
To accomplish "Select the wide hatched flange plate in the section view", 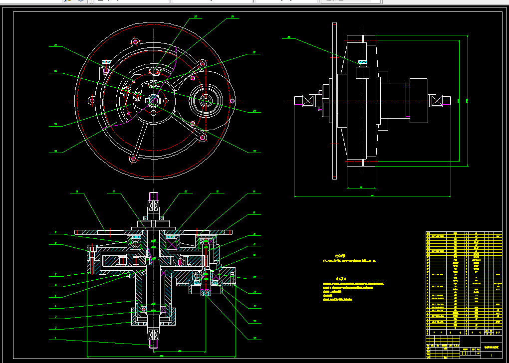I will (x=154, y=232).
